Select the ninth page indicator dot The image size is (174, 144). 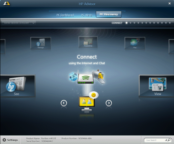(x=158, y=23)
